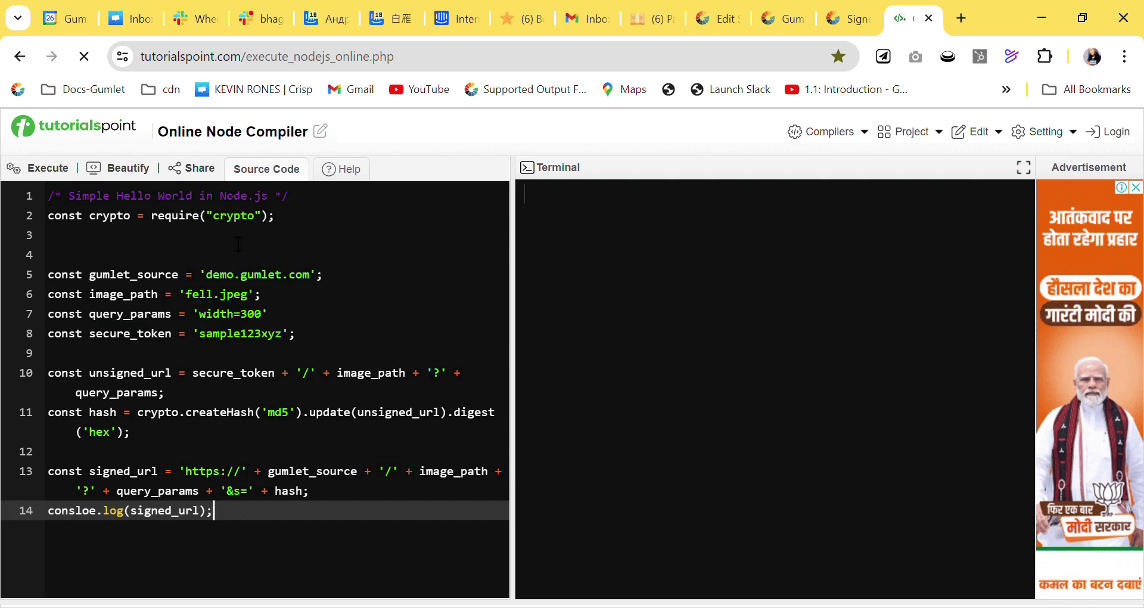The height and width of the screenshot is (608, 1144).
Task: Open the browser extensions puzzle icon
Action: coord(1044,57)
